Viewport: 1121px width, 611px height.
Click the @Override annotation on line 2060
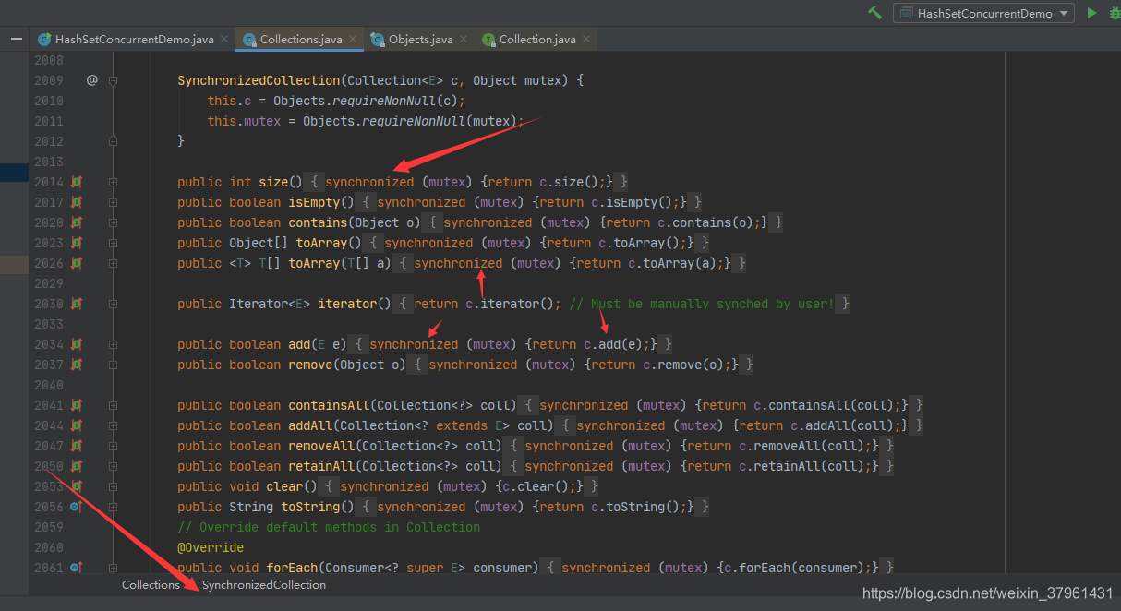[x=211, y=547]
